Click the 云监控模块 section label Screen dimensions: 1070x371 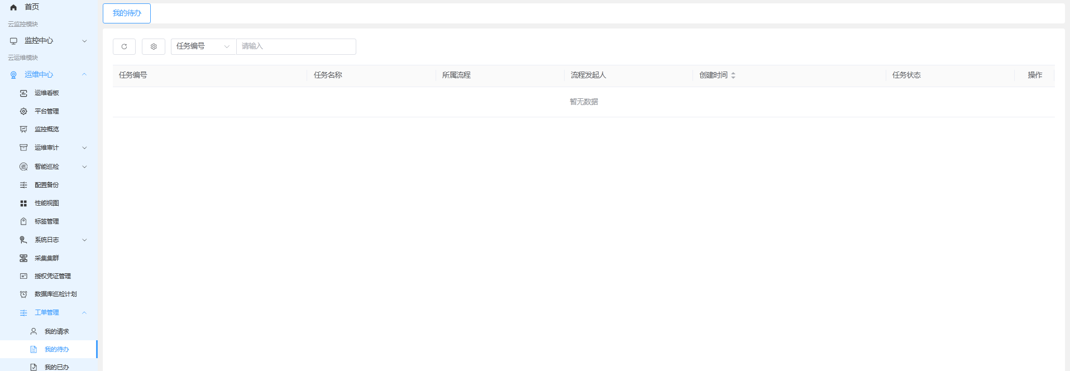click(23, 24)
